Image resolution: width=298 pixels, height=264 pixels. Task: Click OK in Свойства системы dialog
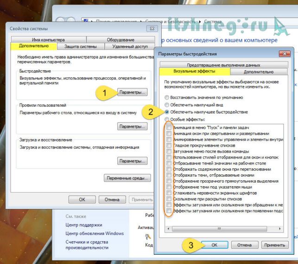82,200
